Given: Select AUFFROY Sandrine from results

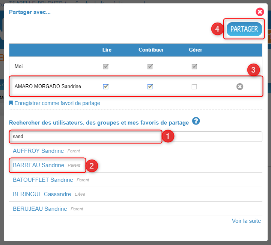Looking at the screenshot, I should pos(38,151).
